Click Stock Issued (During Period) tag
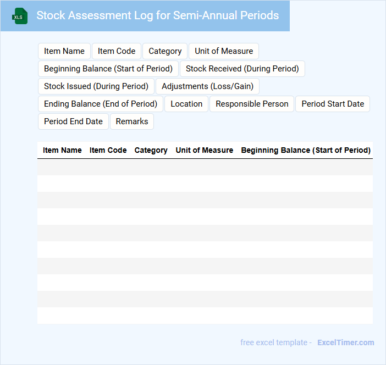Screen dimensions: 386x365 96,86
